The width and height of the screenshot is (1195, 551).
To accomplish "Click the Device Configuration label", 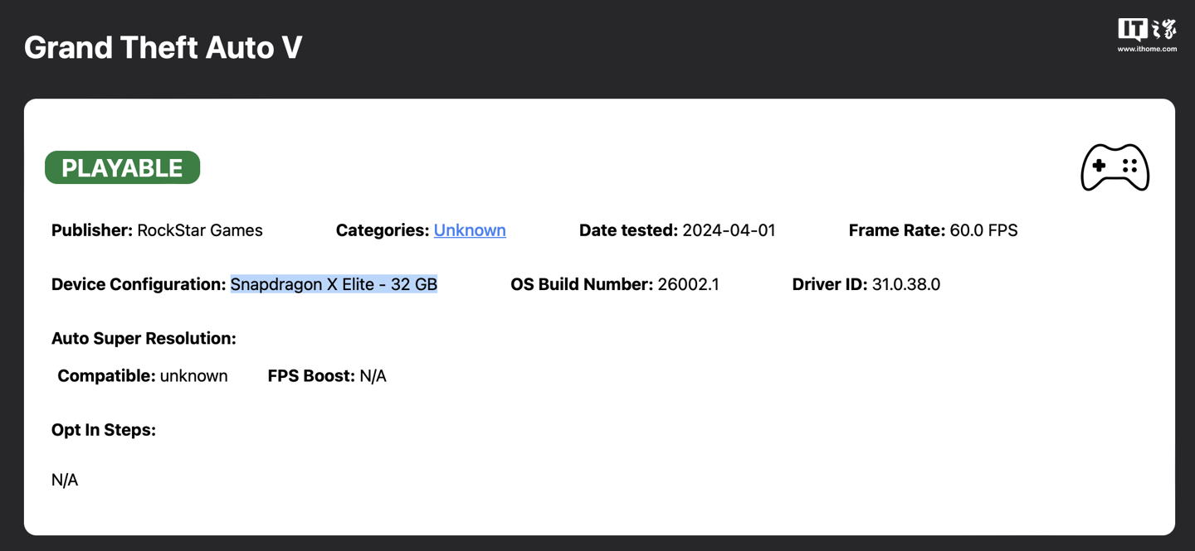I will click(x=139, y=284).
